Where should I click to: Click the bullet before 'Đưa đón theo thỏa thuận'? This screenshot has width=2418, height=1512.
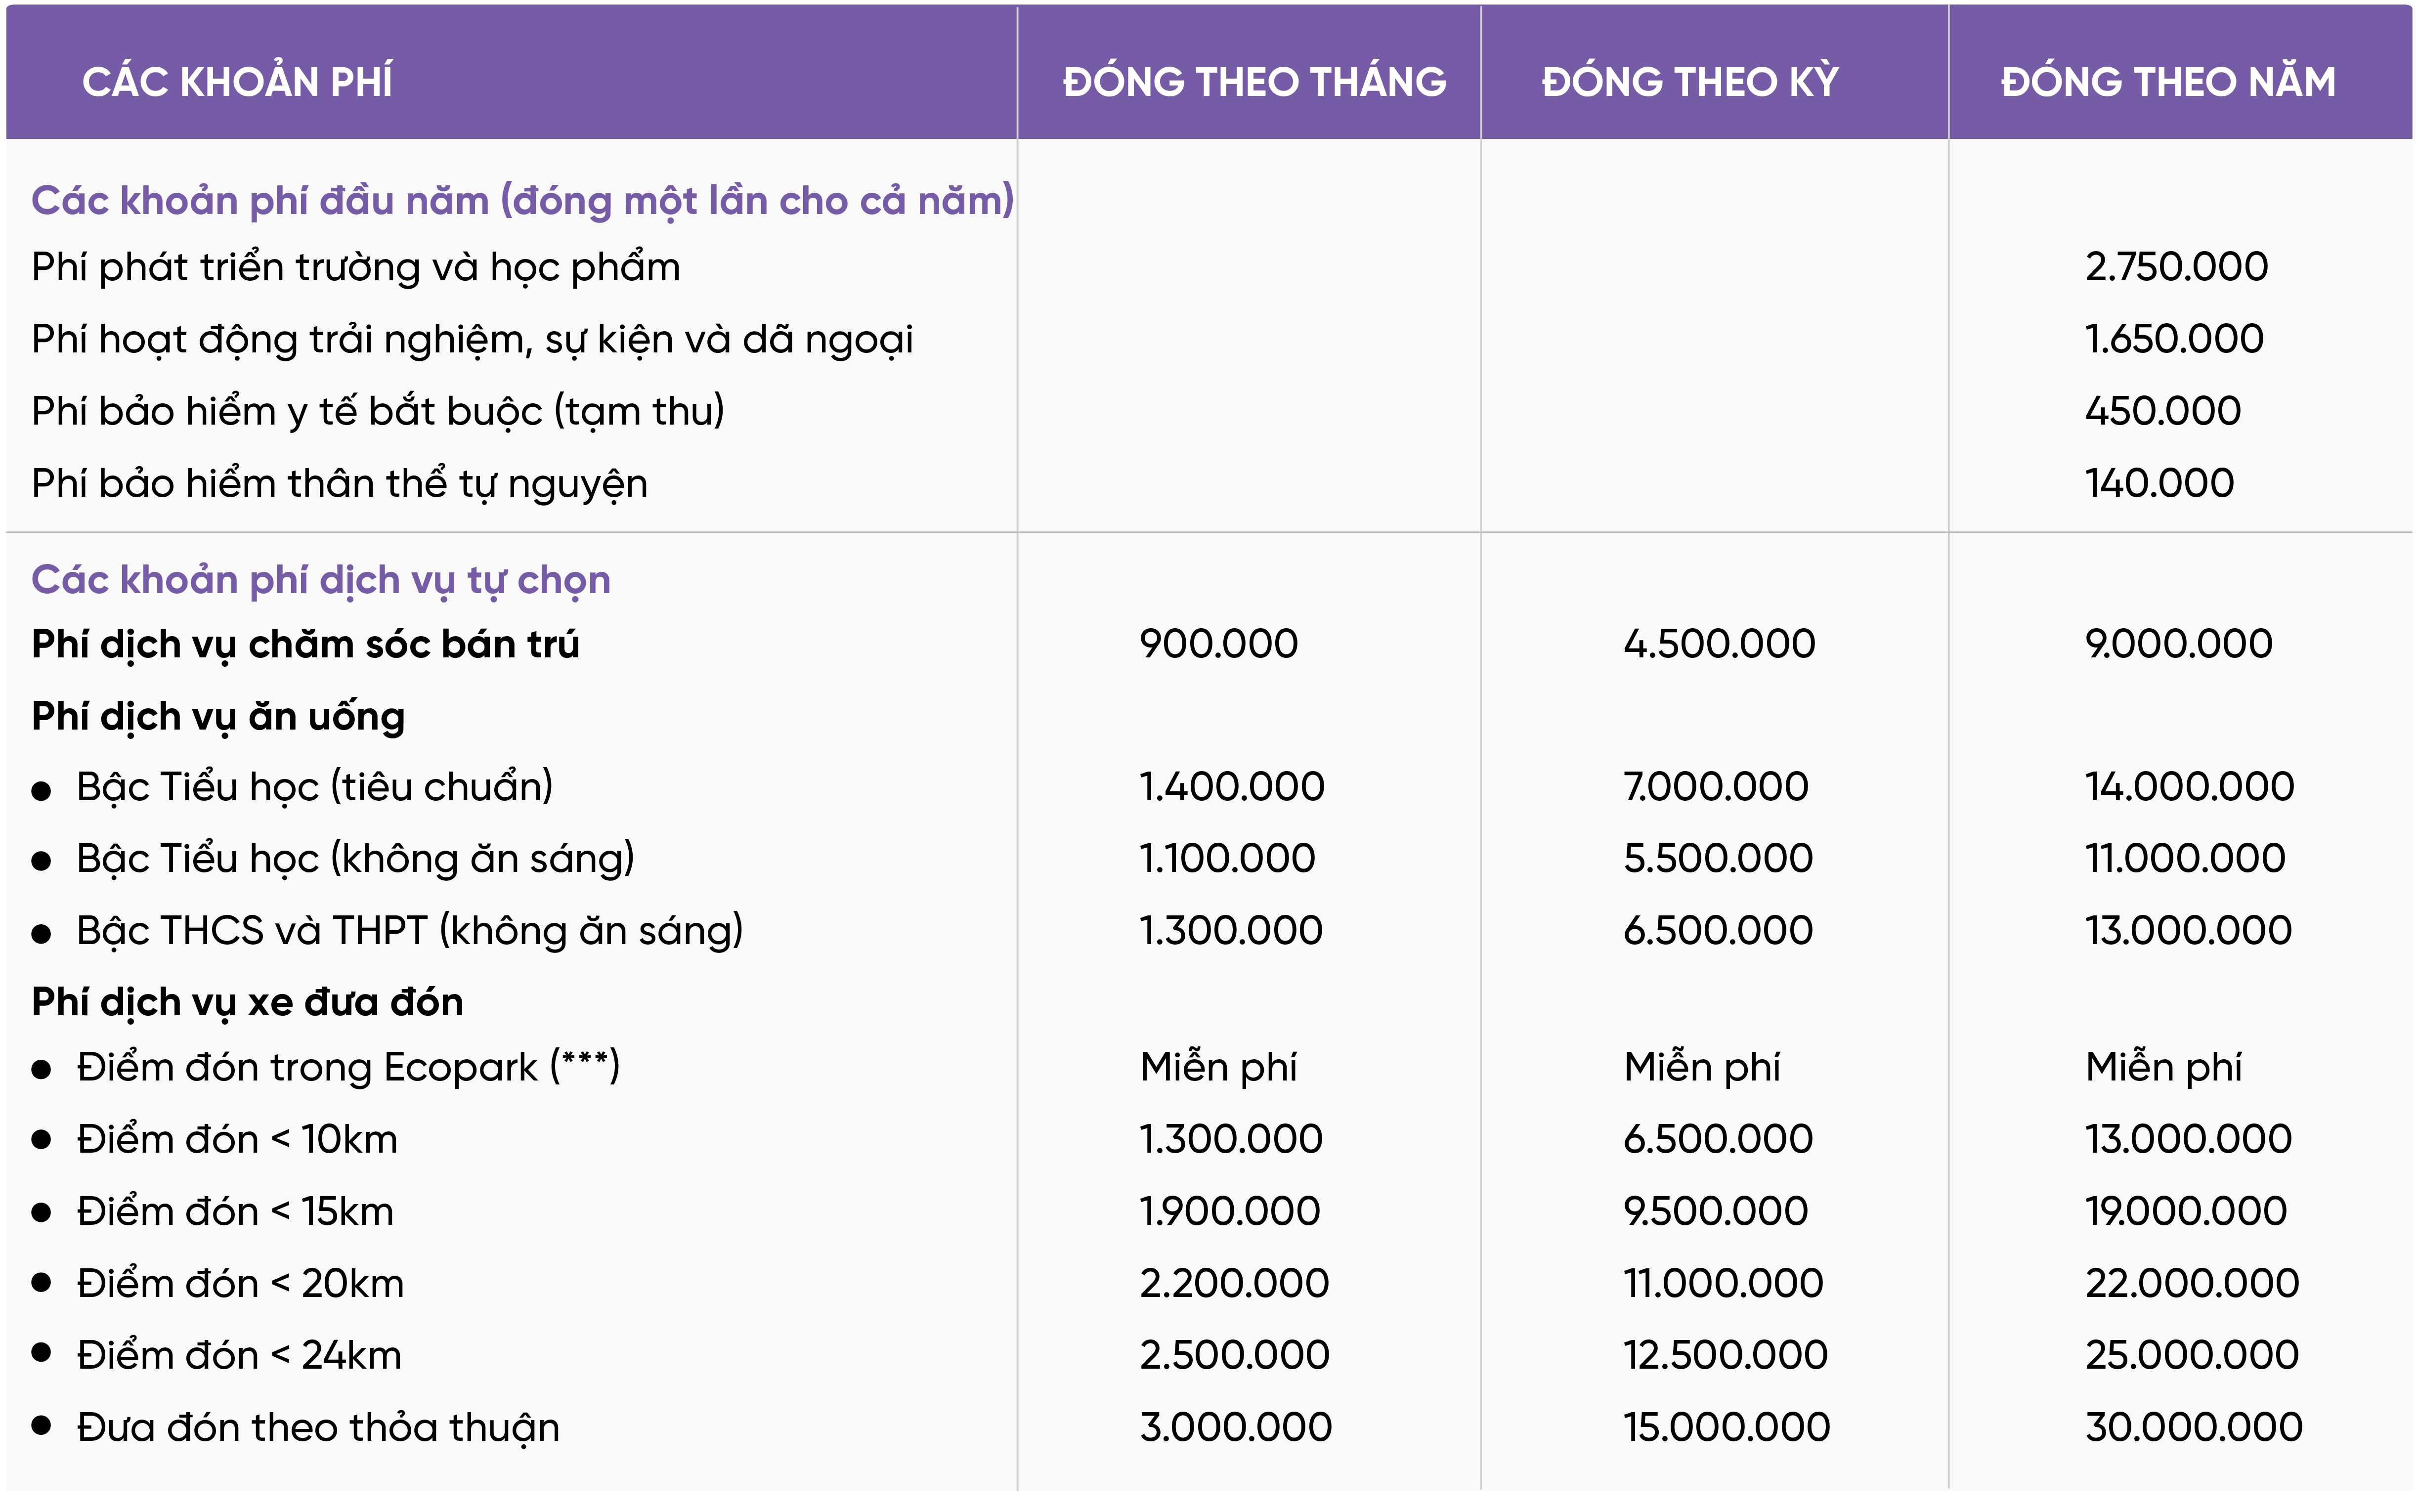pyautogui.click(x=41, y=1426)
